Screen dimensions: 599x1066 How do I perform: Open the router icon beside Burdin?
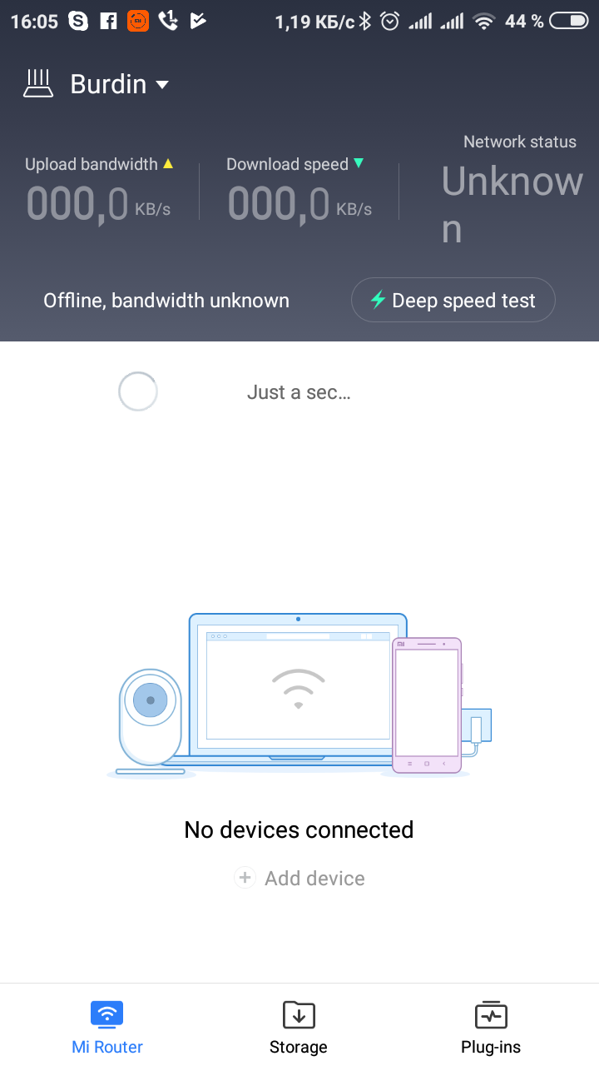pyautogui.click(x=38, y=84)
